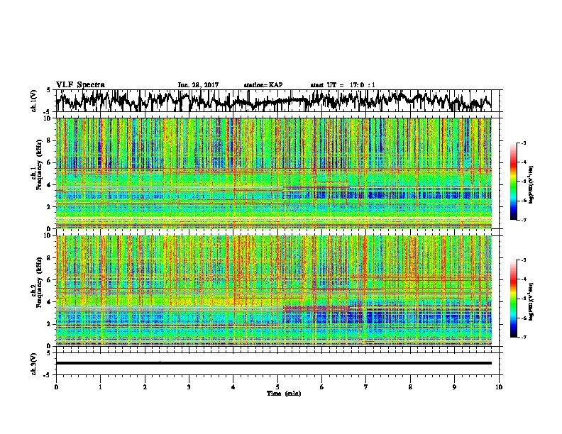Screen dimensions: 562x434
Task: Click the "-7" label on ch.2 color bar
Action: 524,337
